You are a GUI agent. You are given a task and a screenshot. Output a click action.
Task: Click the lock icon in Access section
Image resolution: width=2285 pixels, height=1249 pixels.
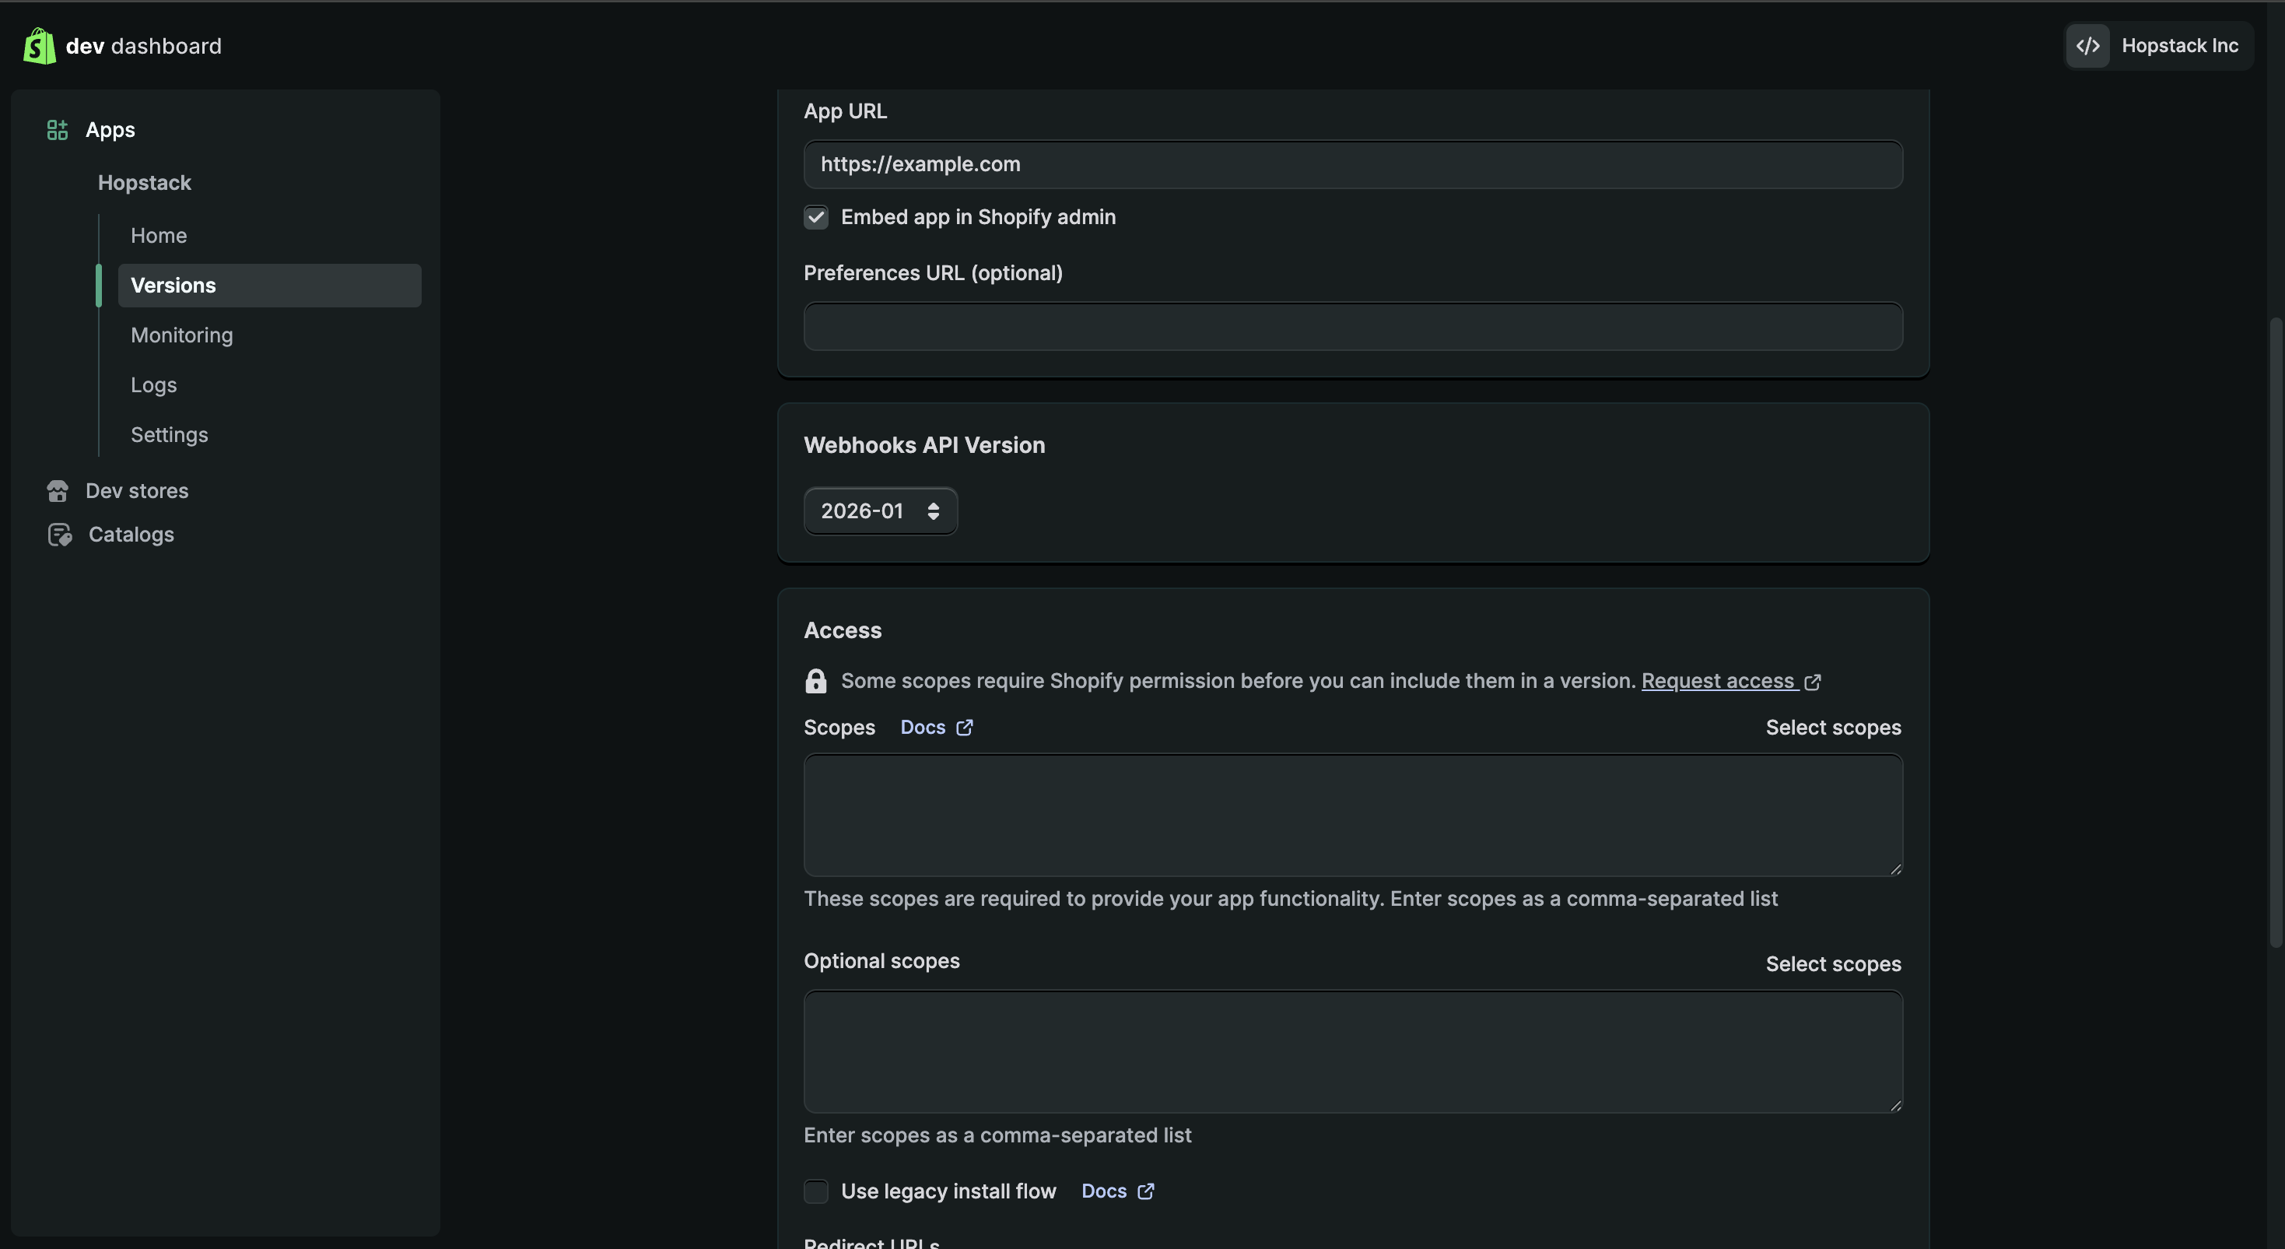click(815, 681)
